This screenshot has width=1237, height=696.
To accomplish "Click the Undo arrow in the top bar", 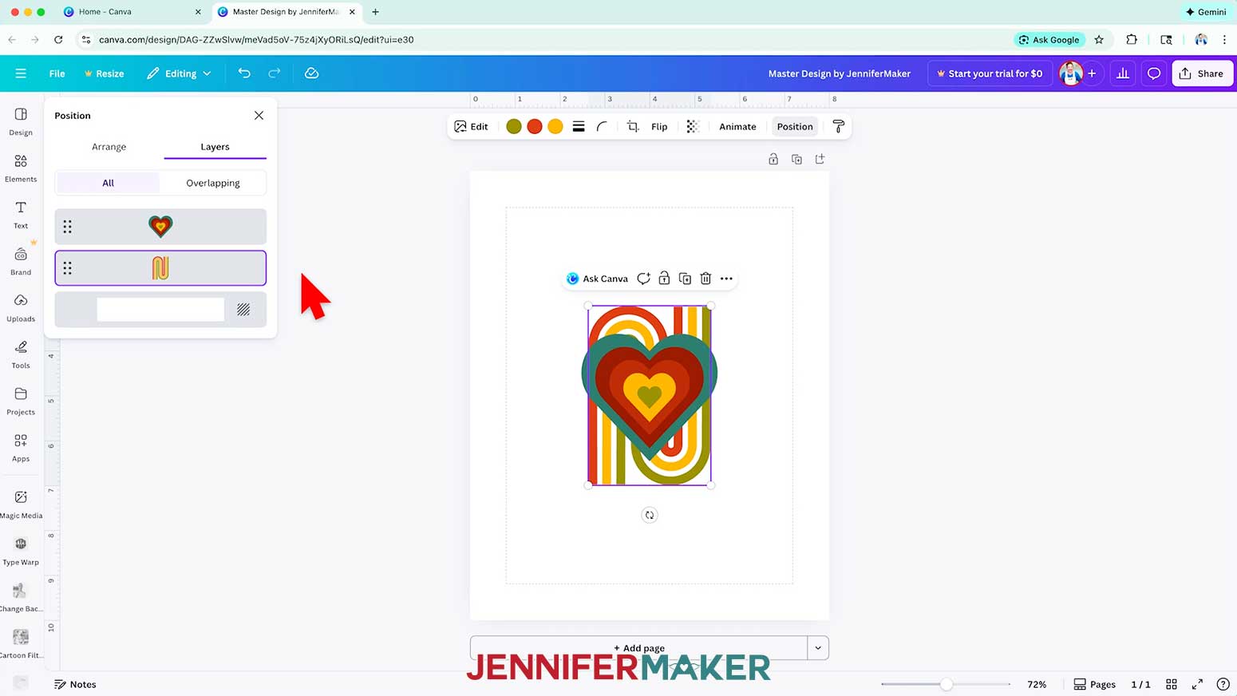I will pyautogui.click(x=244, y=73).
